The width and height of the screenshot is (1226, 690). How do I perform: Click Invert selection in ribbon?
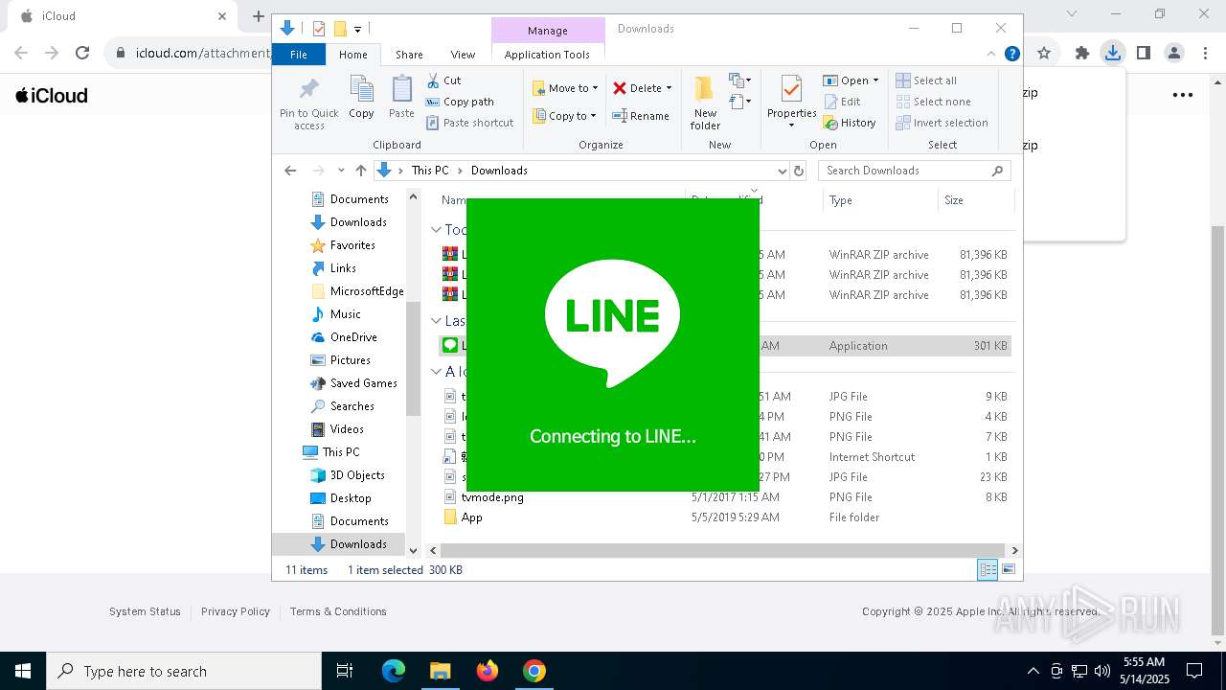942,123
